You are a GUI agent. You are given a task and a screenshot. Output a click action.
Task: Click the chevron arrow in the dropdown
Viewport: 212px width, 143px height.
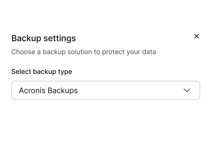tap(187, 90)
